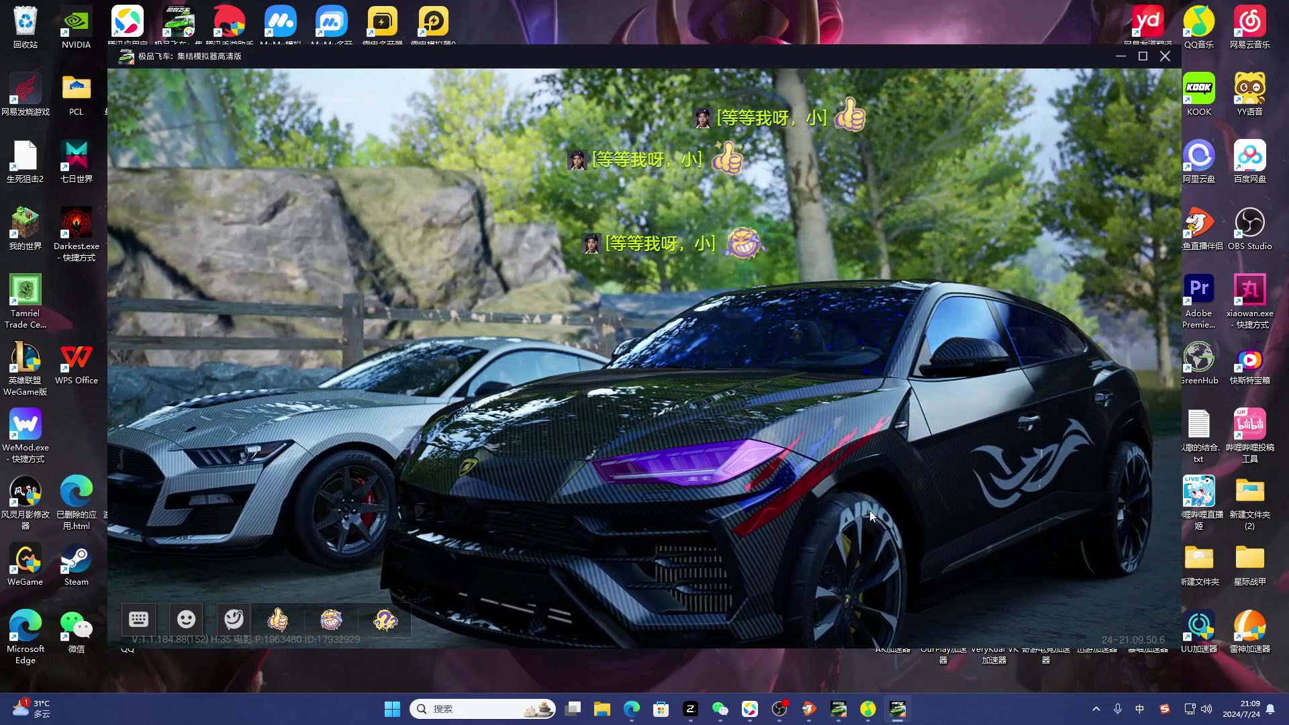The height and width of the screenshot is (725, 1289).
Task: Open 阿里云盘 desktop icon
Action: 1199,162
